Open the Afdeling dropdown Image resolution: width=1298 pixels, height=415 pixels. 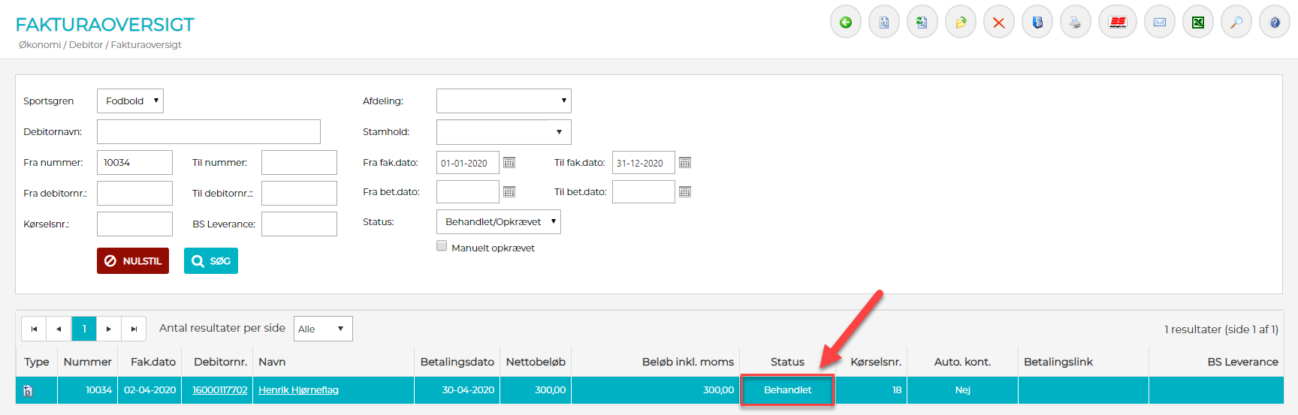pyautogui.click(x=503, y=101)
